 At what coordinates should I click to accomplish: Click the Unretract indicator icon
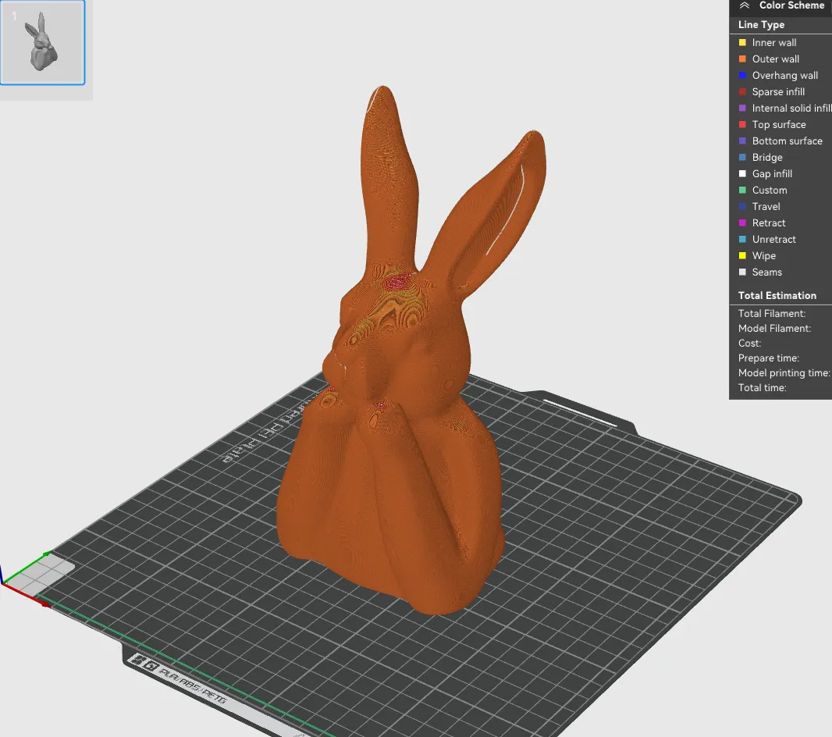tap(742, 239)
